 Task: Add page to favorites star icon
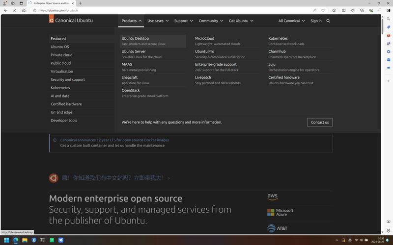tap(323, 10)
